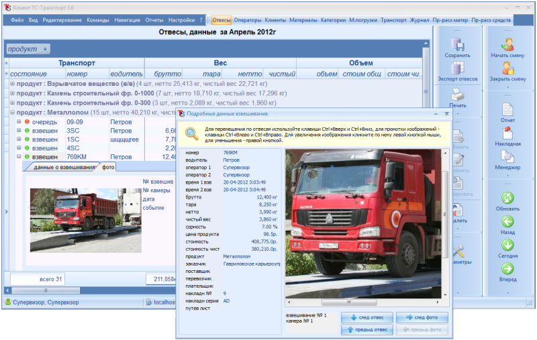Click the всего 31 summary field

38,279
